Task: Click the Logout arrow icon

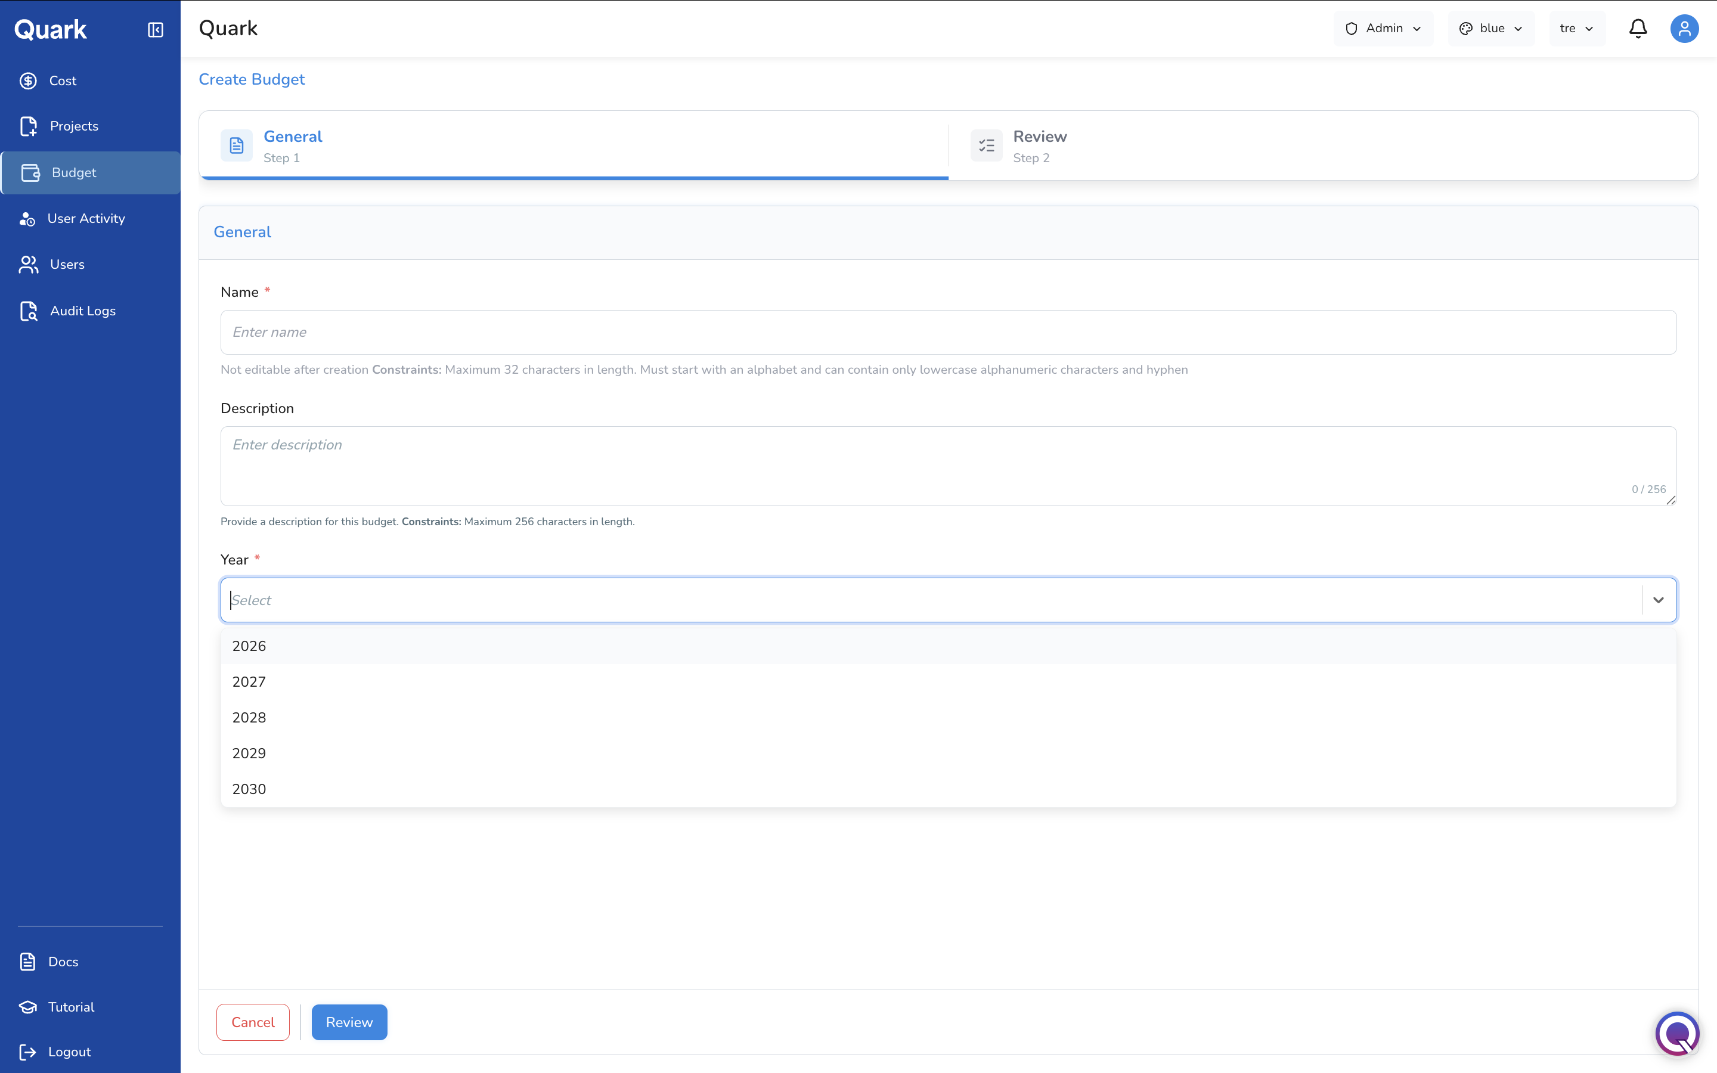Action: click(27, 1052)
